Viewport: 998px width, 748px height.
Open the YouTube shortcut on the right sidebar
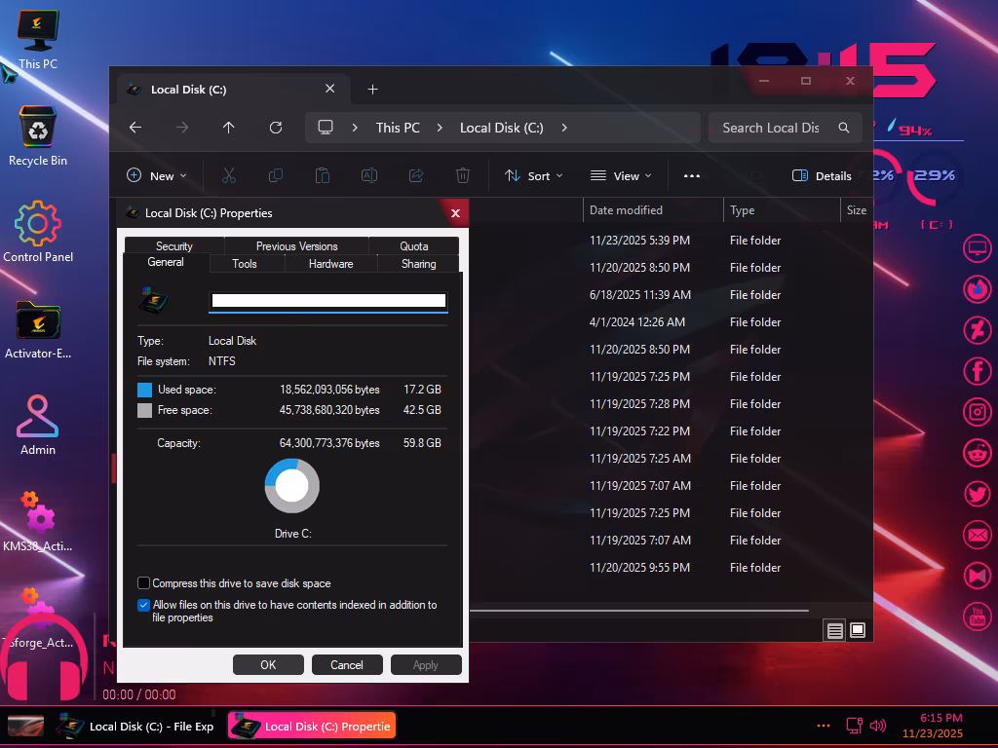pyautogui.click(x=978, y=617)
